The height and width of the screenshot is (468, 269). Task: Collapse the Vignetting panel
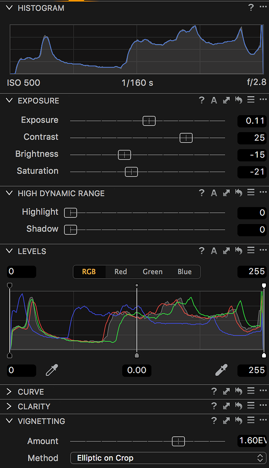click(x=10, y=421)
